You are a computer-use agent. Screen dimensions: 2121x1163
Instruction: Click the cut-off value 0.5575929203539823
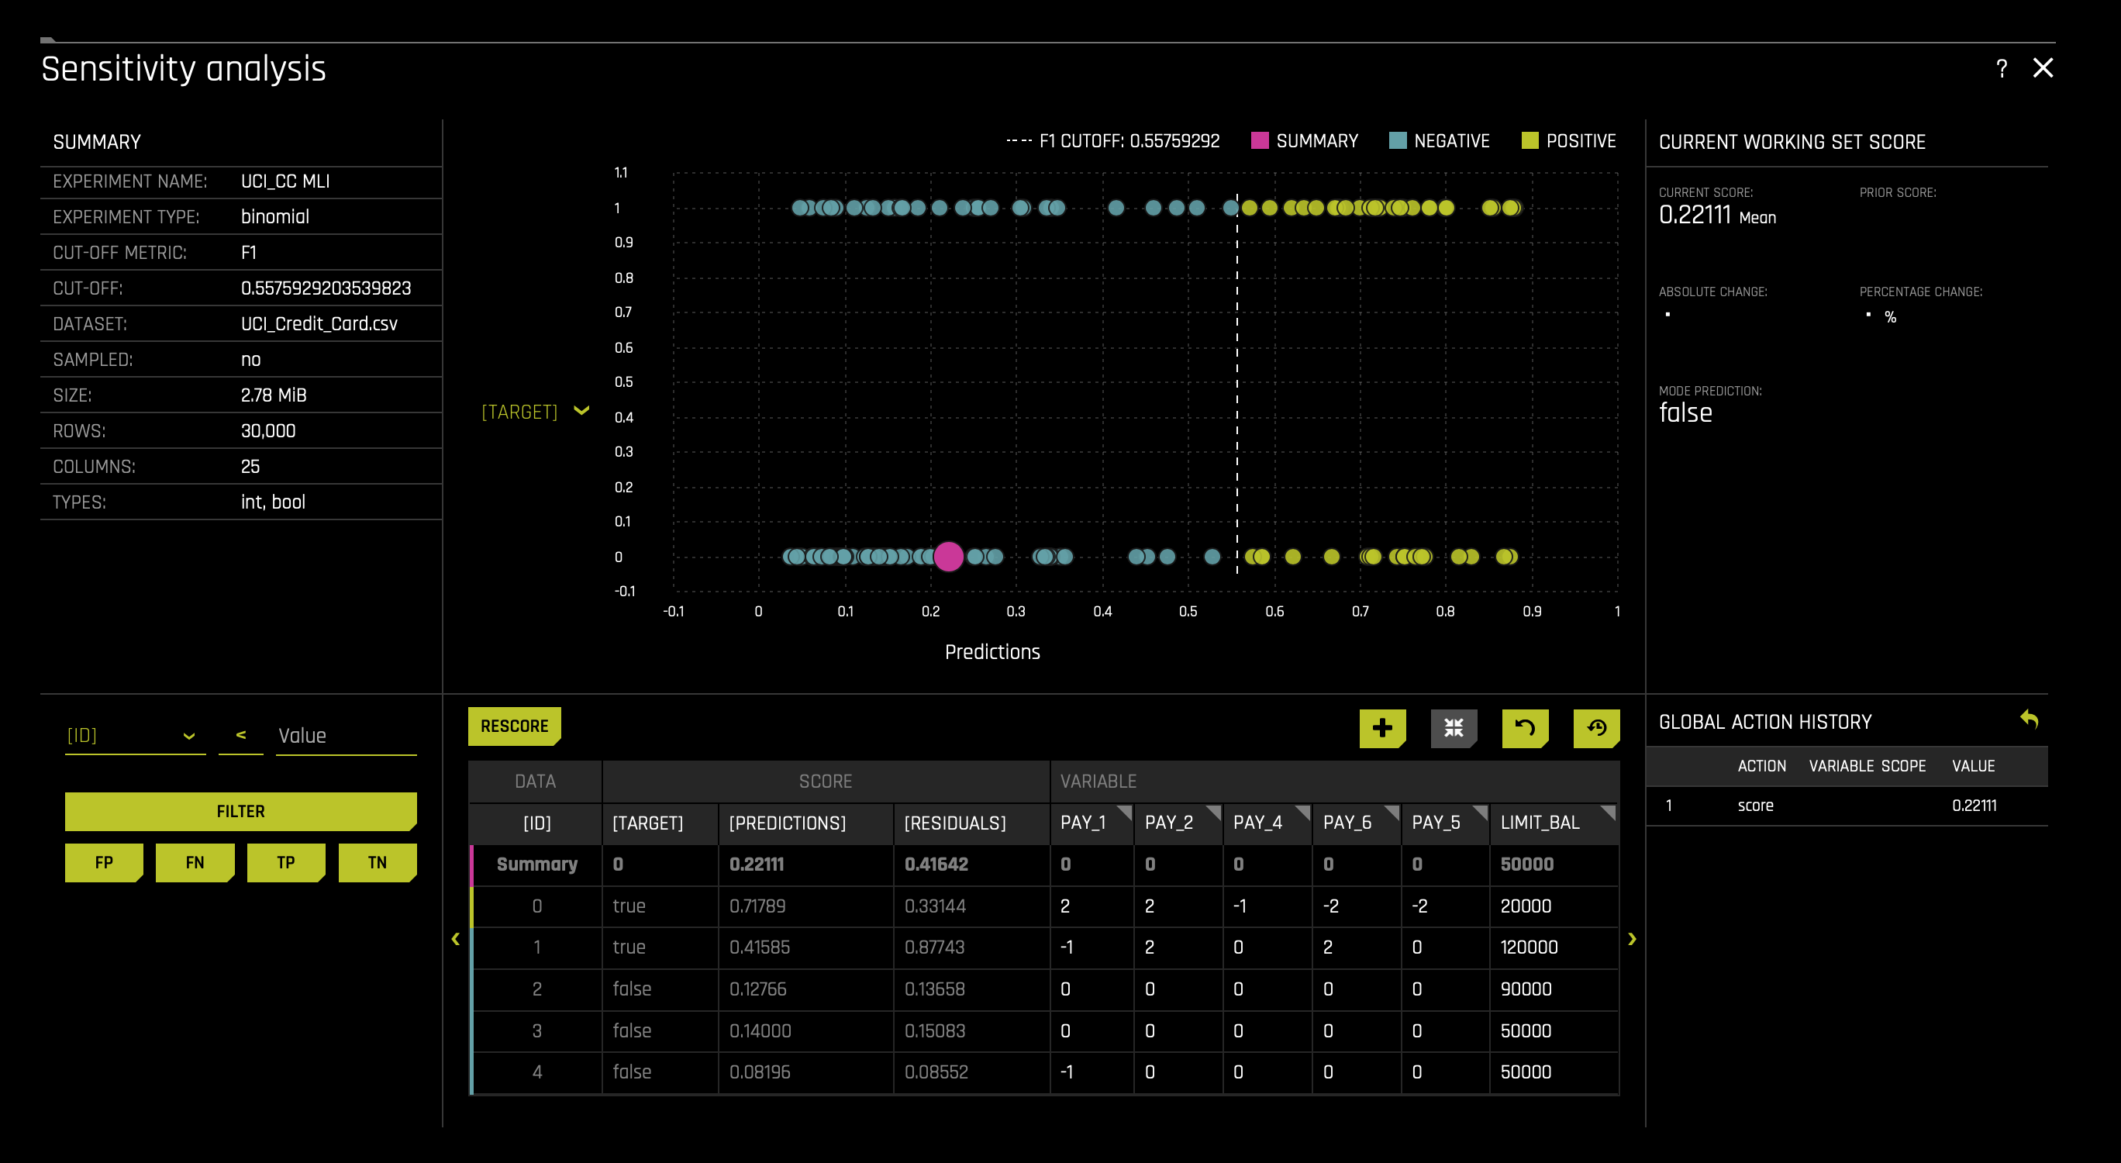[326, 288]
